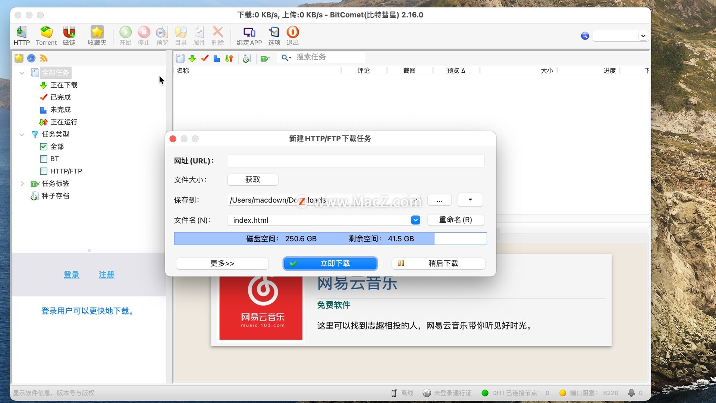Image resolution: width=716 pixels, height=403 pixels.
Task: Toggle the HTTP/FTP task type checkbox
Action: (44, 171)
